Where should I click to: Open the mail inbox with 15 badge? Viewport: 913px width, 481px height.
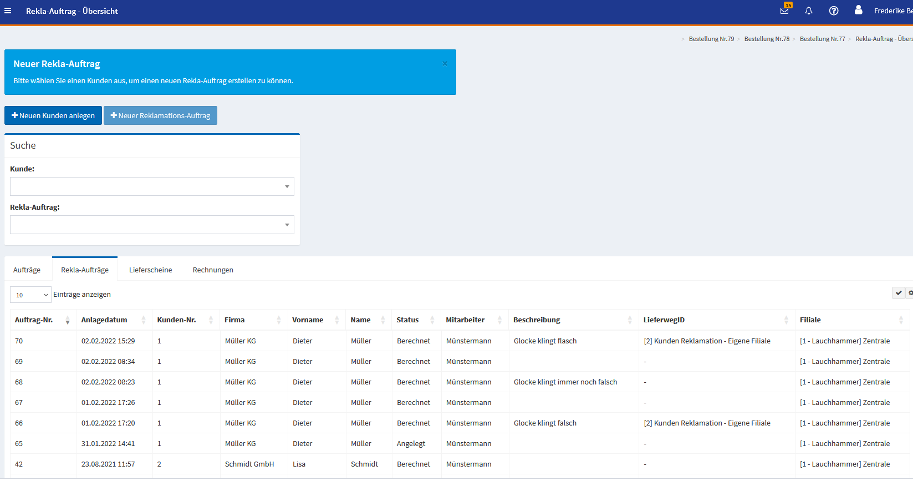coord(784,11)
